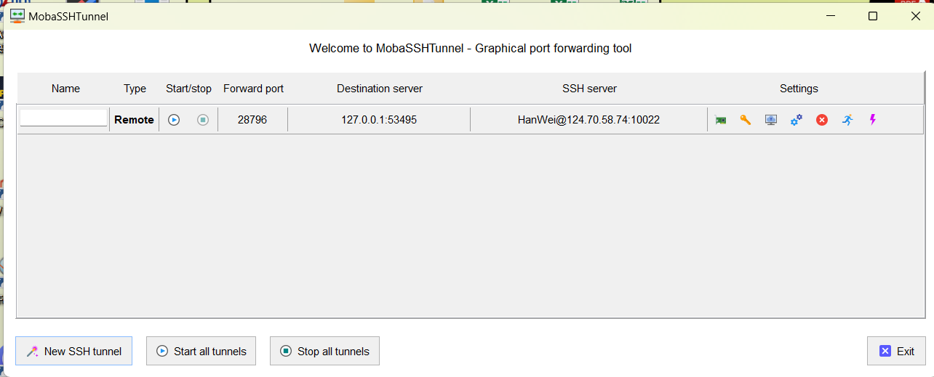
Task: Click the SSH server column header
Action: pos(590,89)
